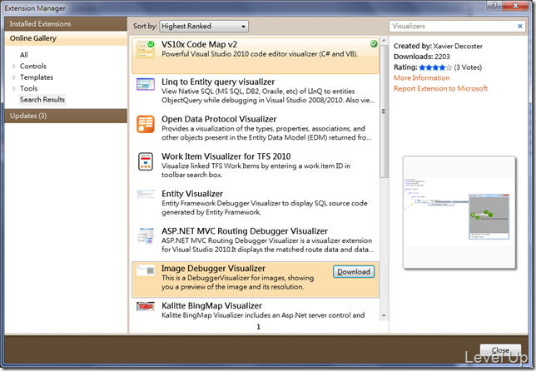Select Entity Visualizer title

(x=192, y=194)
